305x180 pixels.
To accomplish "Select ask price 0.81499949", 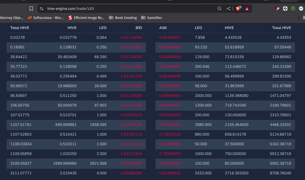I will coord(170,173).
